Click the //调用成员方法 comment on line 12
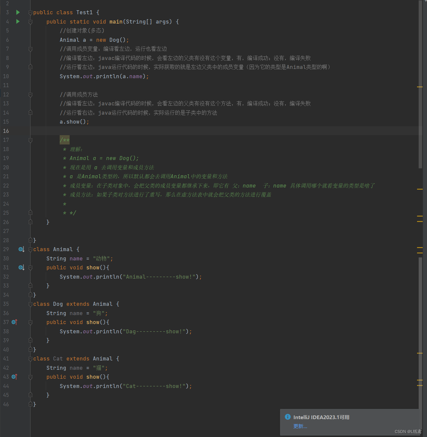 pyautogui.click(x=79, y=94)
